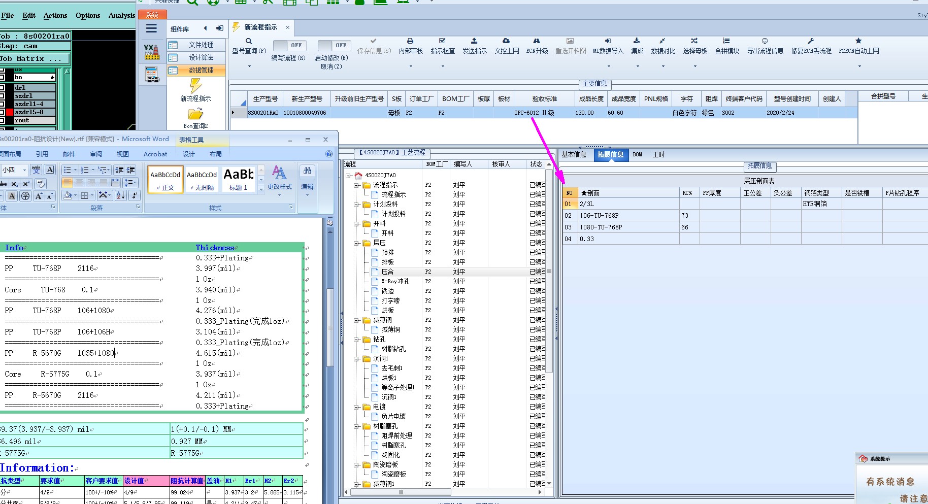
Task: Toggle checkbox beside bo layer
Action: coord(3,77)
